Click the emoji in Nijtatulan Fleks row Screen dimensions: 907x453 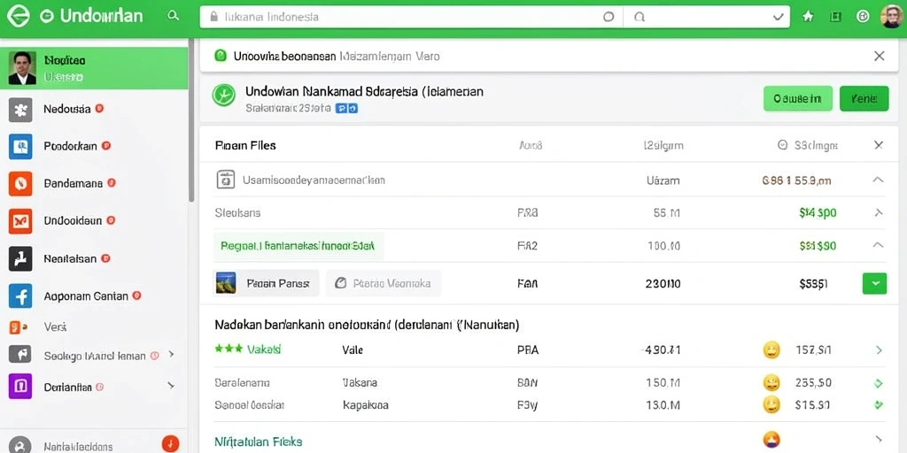(x=771, y=441)
